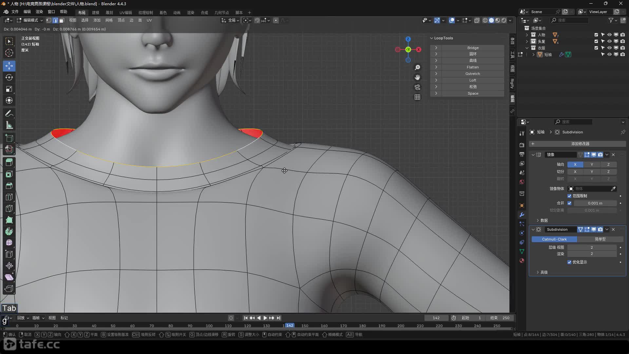Select the Scale tool in toolbar
The image size is (629, 354).
(9, 89)
